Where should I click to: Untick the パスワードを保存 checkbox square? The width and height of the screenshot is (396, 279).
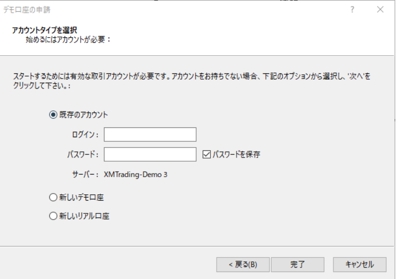(206, 155)
